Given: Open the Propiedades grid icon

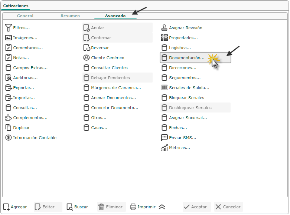Looking at the screenshot, I should [164, 38].
